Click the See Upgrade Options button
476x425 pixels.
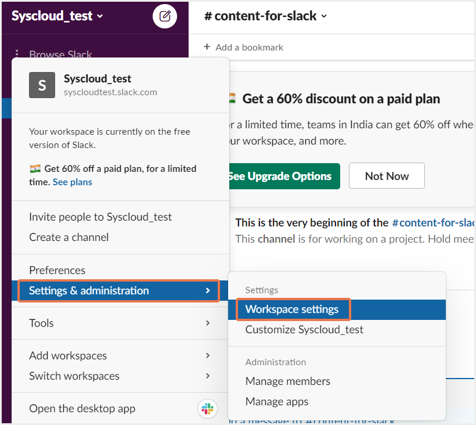(x=282, y=176)
